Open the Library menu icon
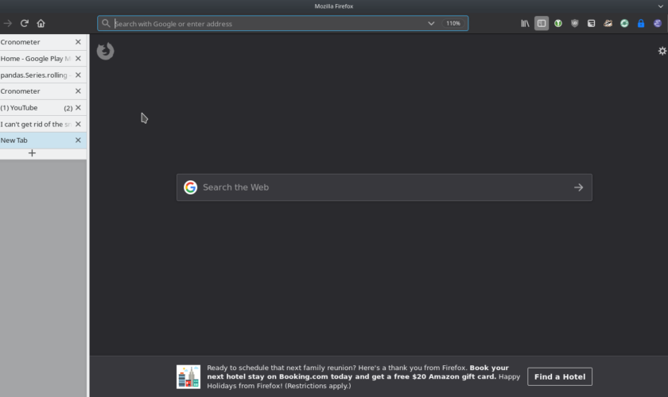This screenshot has height=397, width=668. (525, 23)
